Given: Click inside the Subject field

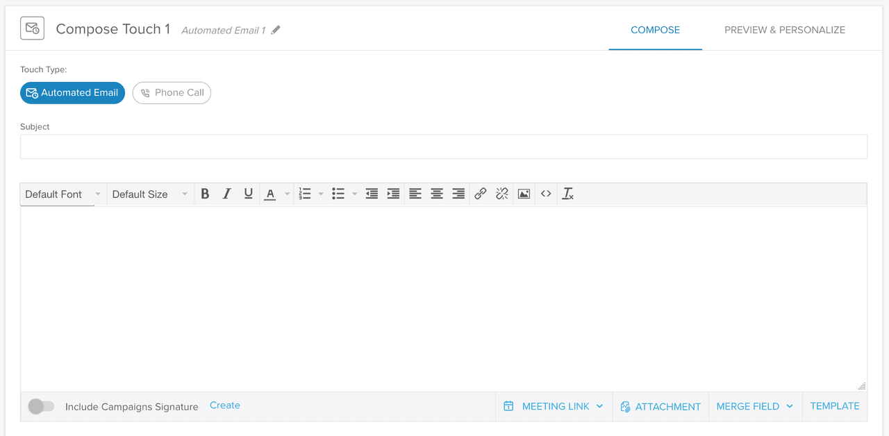Looking at the screenshot, I should (x=444, y=146).
